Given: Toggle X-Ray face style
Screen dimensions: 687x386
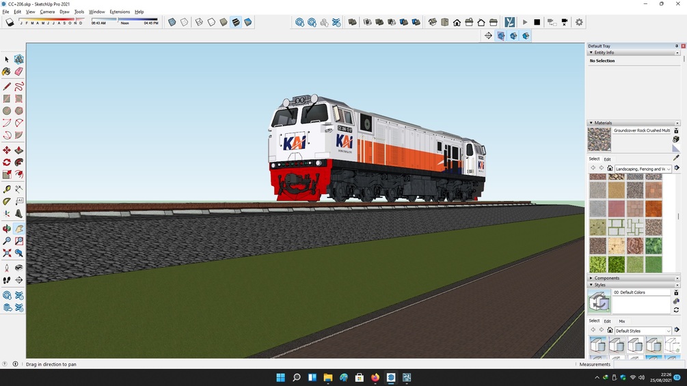Looking at the screenshot, I should tap(172, 22).
